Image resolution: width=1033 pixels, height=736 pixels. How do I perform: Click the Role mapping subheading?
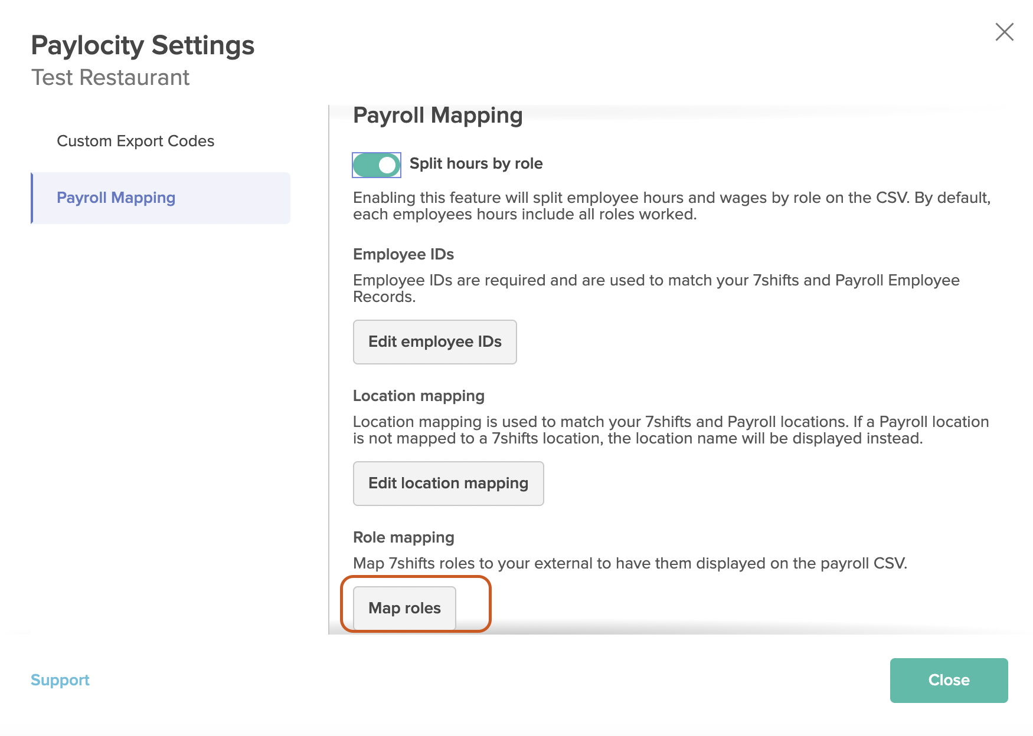coord(403,537)
